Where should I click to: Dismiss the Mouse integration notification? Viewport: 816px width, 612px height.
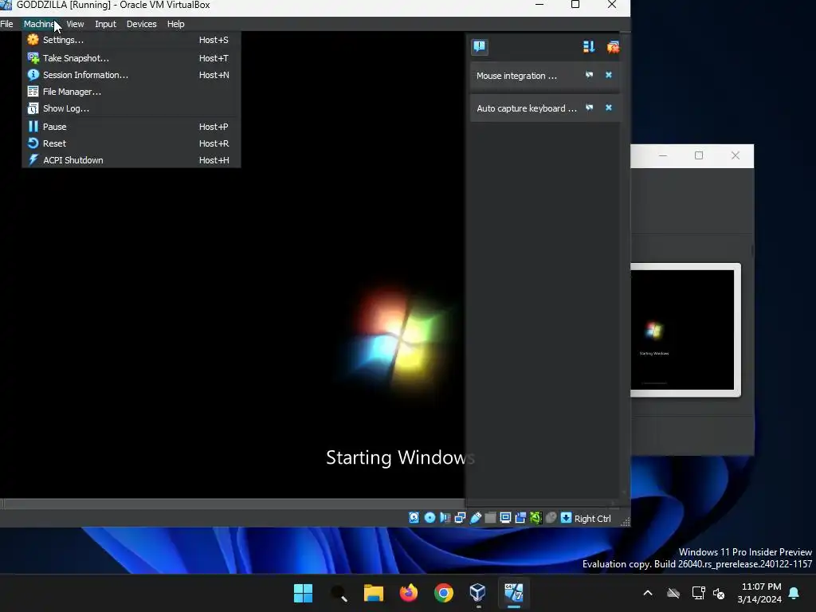(608, 75)
